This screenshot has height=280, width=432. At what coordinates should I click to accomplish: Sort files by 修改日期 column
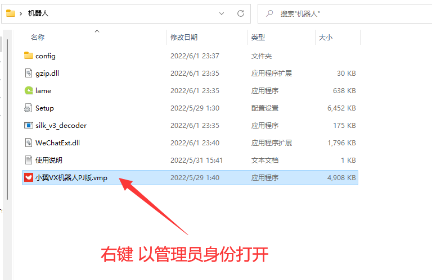[184, 37]
